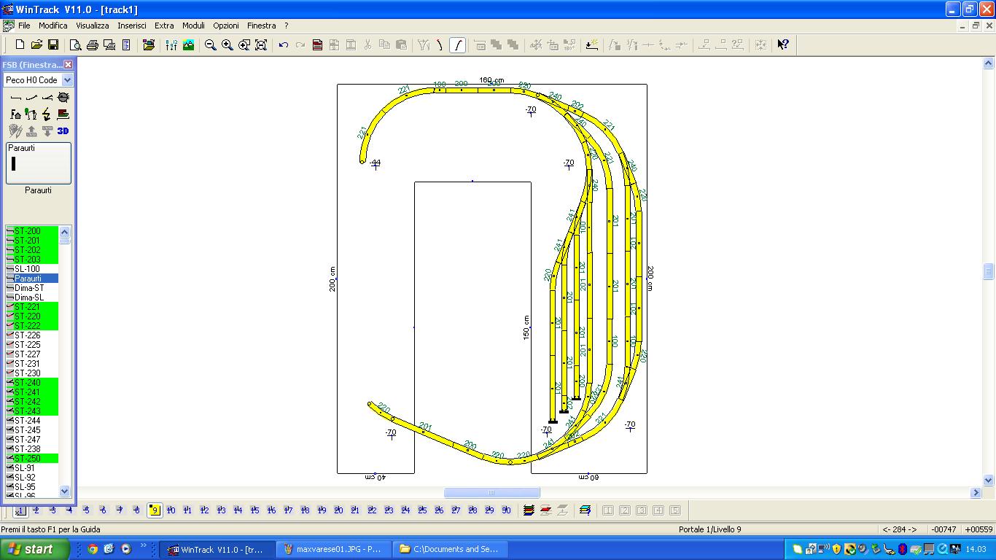The image size is (996, 560).
Task: Switch to layer 20 toggle button
Action: [339, 510]
